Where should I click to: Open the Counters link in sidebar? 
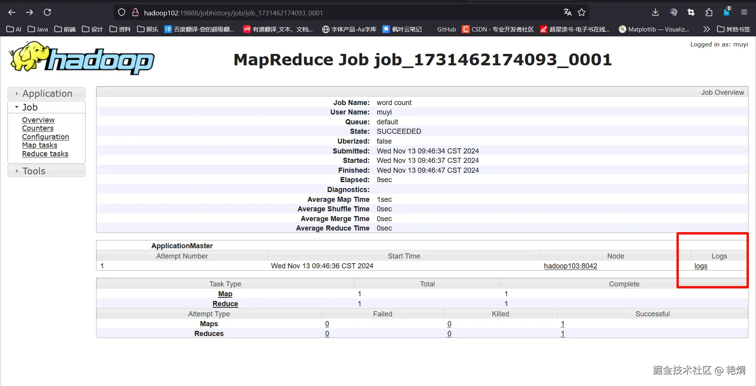pos(38,128)
